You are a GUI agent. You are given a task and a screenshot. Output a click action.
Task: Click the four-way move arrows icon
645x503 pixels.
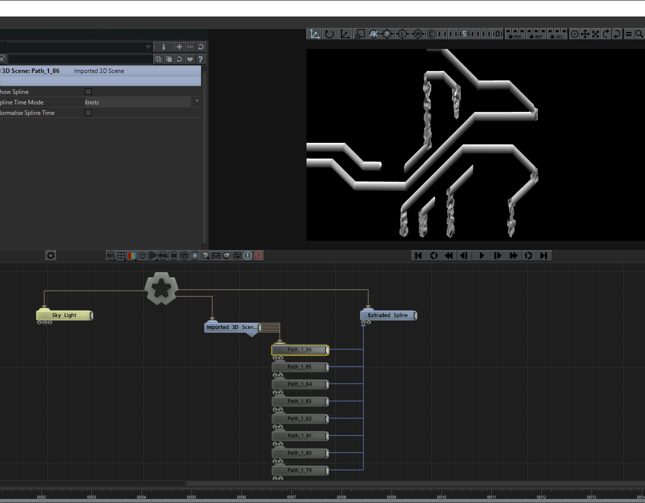(x=585, y=34)
